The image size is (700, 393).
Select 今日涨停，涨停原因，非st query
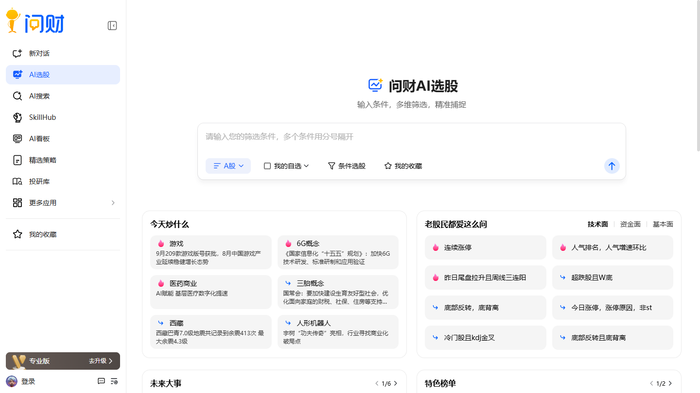pos(612,308)
